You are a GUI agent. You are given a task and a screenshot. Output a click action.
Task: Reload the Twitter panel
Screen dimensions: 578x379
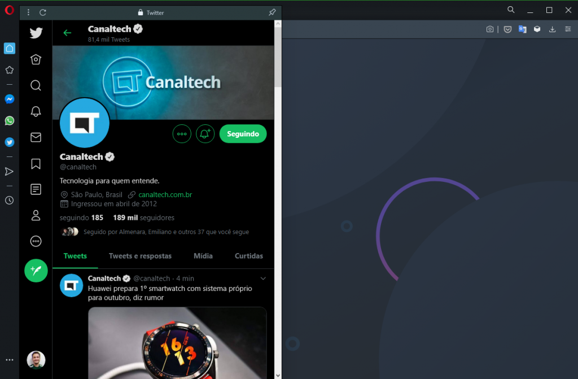pos(43,12)
